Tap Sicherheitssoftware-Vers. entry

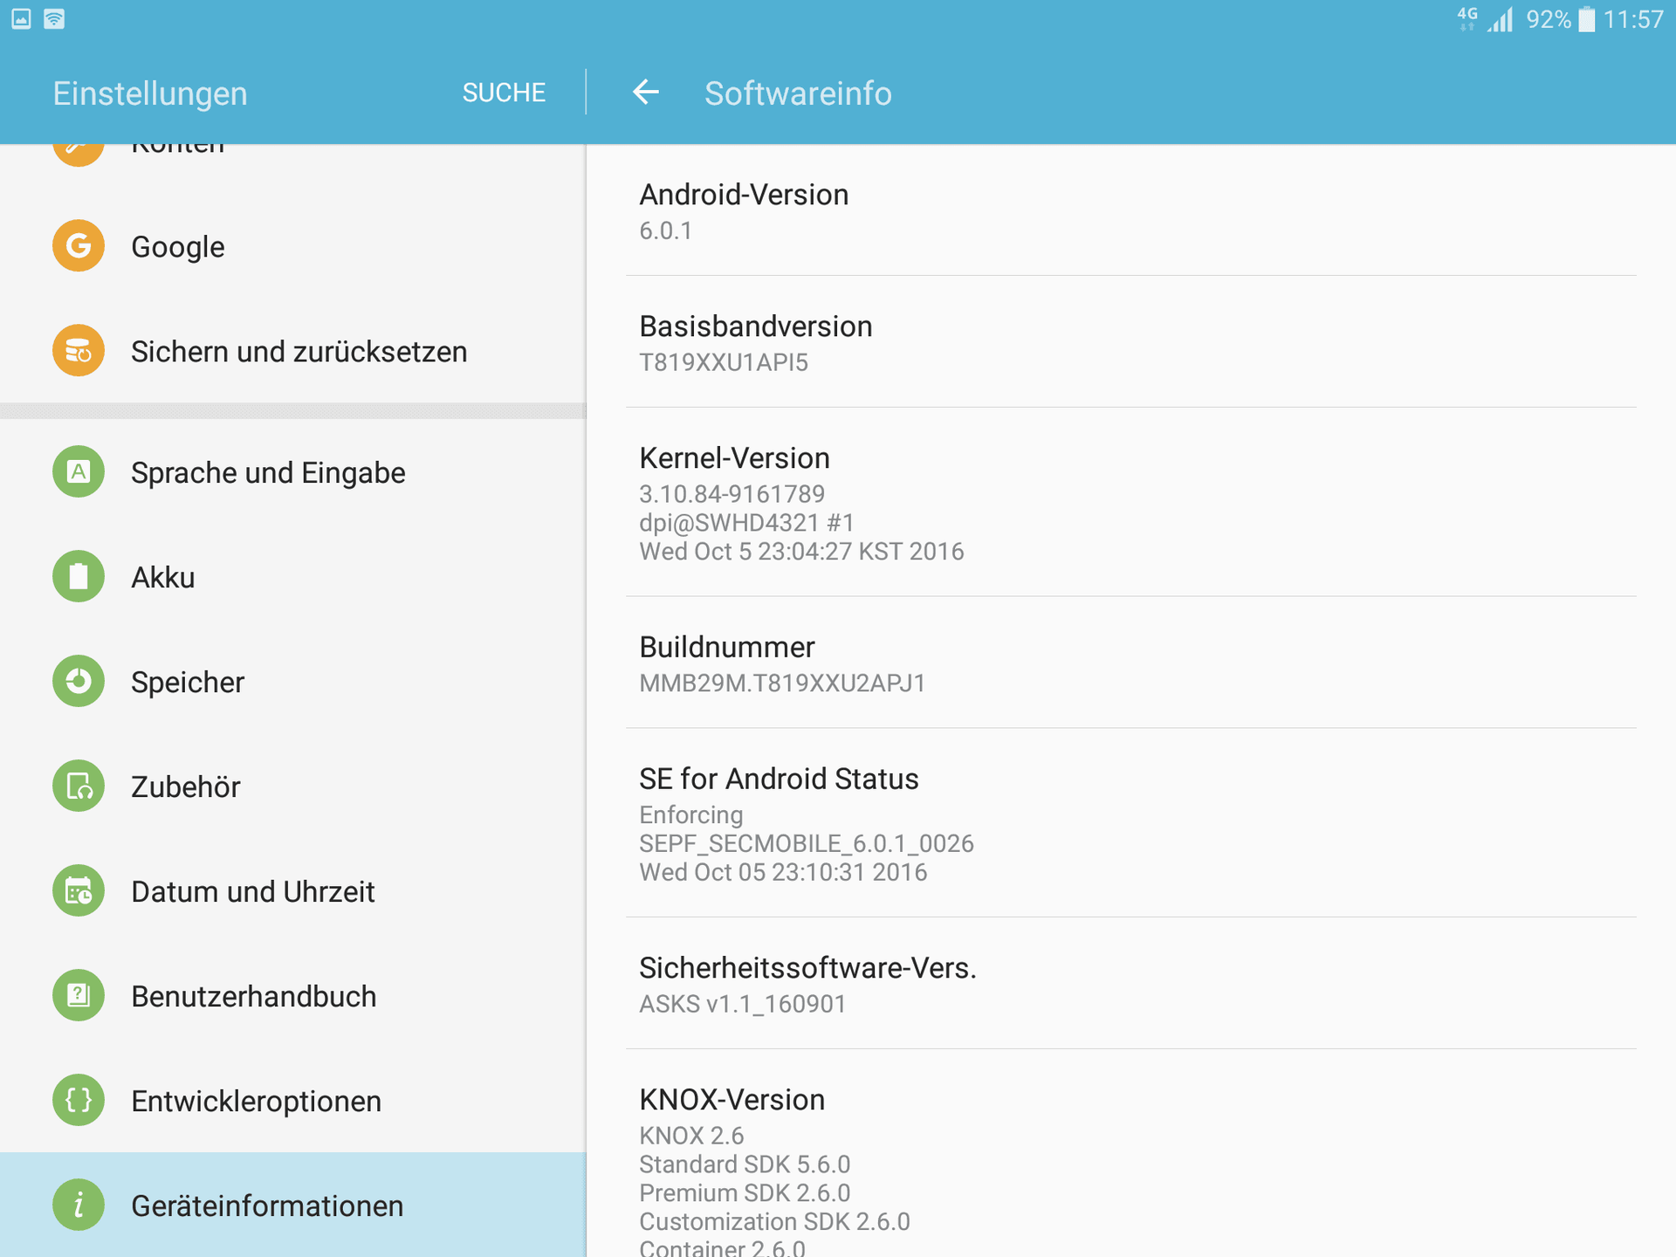[1130, 984]
